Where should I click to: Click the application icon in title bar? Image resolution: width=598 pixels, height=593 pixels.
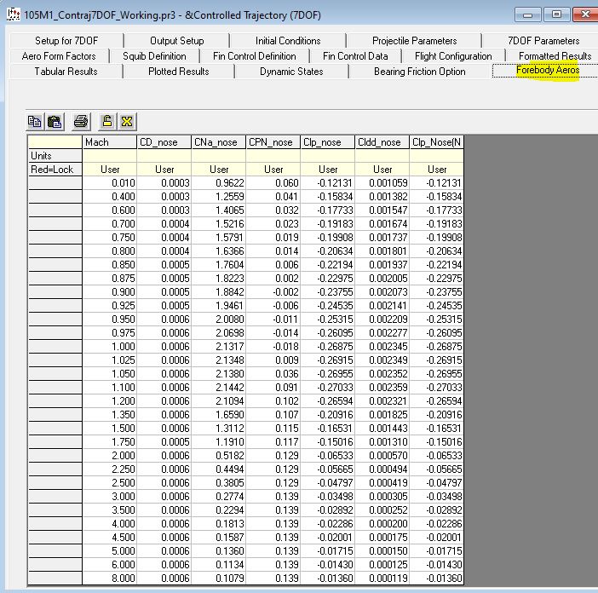pos(12,14)
